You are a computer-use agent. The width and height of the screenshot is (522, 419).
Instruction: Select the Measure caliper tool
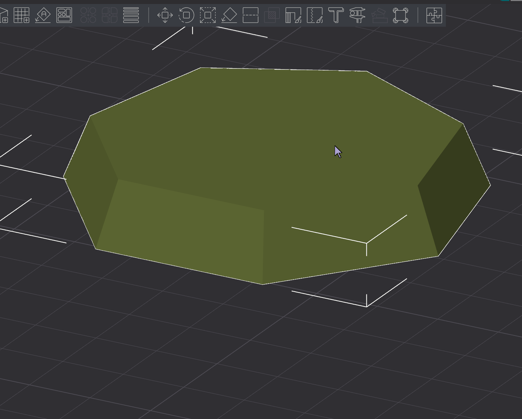[357, 15]
